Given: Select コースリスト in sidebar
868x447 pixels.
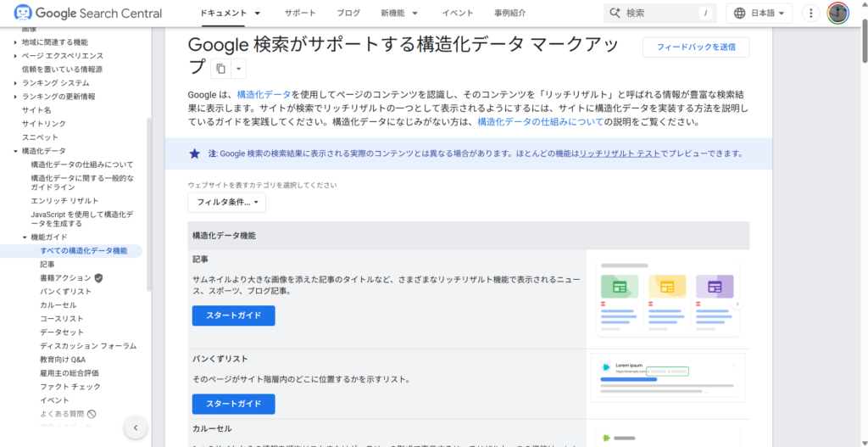Looking at the screenshot, I should (61, 318).
